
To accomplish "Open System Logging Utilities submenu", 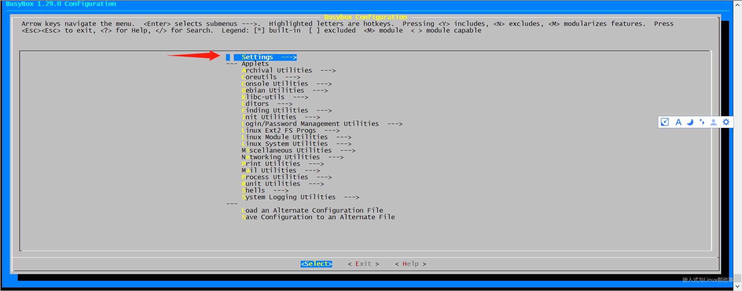I will pyautogui.click(x=300, y=197).
